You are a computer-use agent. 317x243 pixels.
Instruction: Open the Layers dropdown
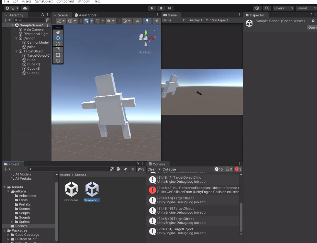pyautogui.click(x=283, y=8)
